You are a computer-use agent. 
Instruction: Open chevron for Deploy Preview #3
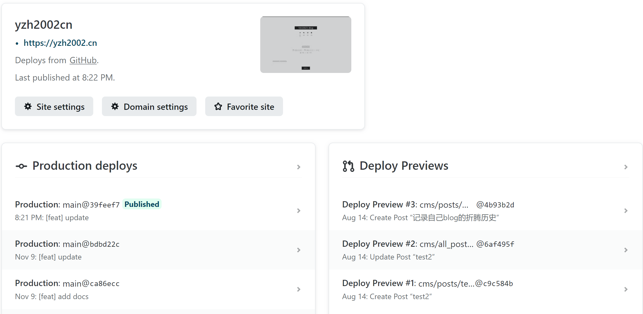pyautogui.click(x=626, y=211)
